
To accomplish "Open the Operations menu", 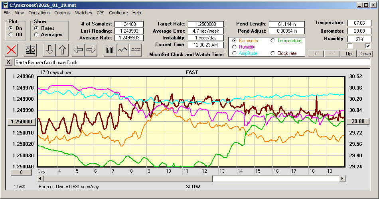I will 39,13.
